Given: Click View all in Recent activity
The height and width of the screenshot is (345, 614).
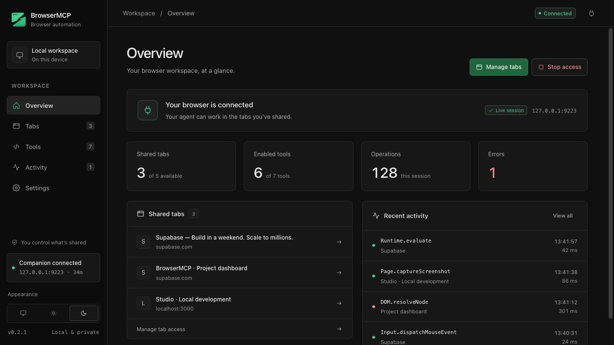Looking at the screenshot, I should point(563,216).
